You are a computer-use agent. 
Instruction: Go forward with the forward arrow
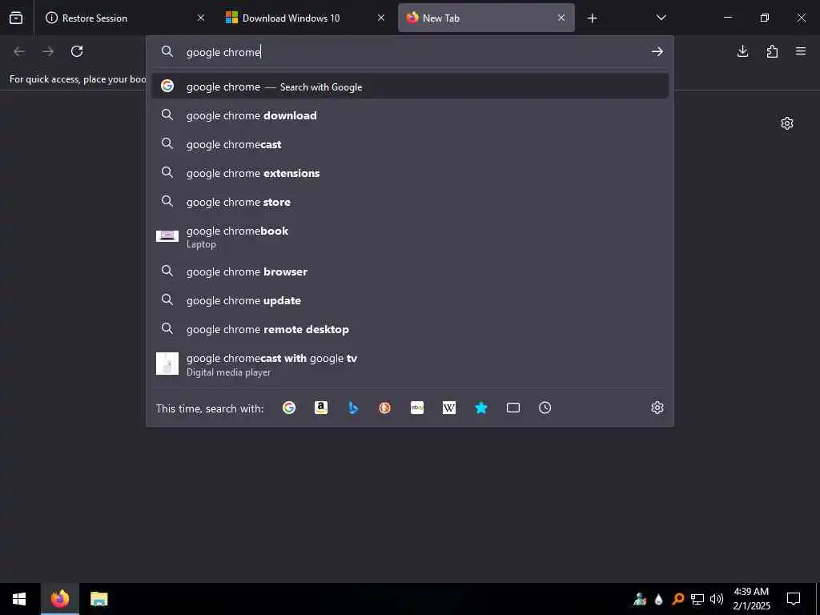[48, 51]
